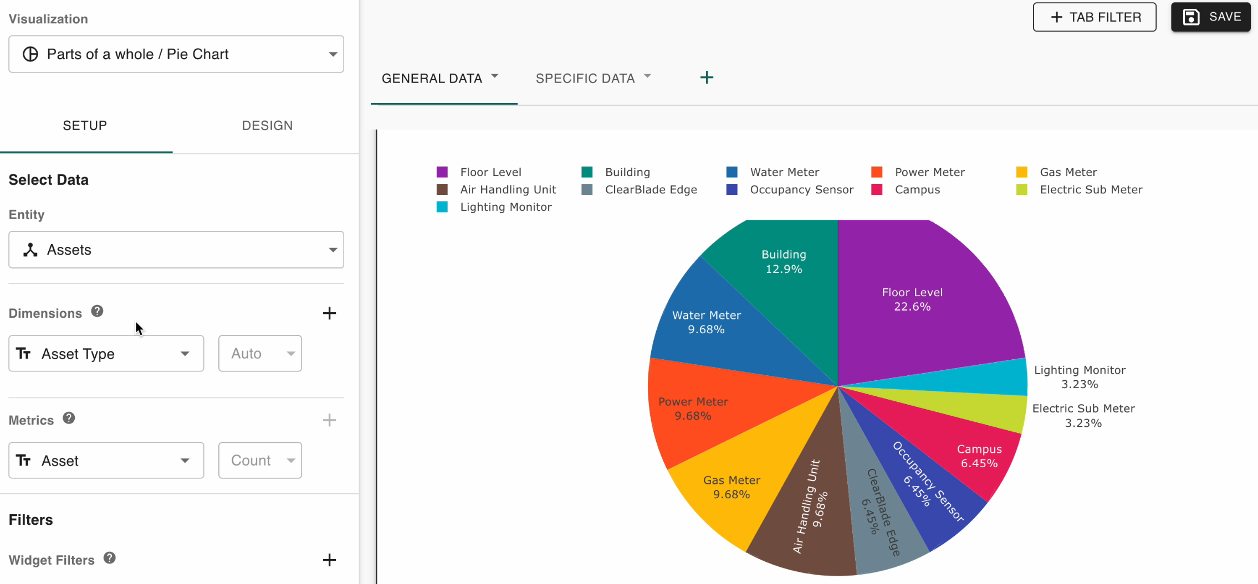Click the TAB FILTER button
The image size is (1258, 584).
pyautogui.click(x=1094, y=17)
